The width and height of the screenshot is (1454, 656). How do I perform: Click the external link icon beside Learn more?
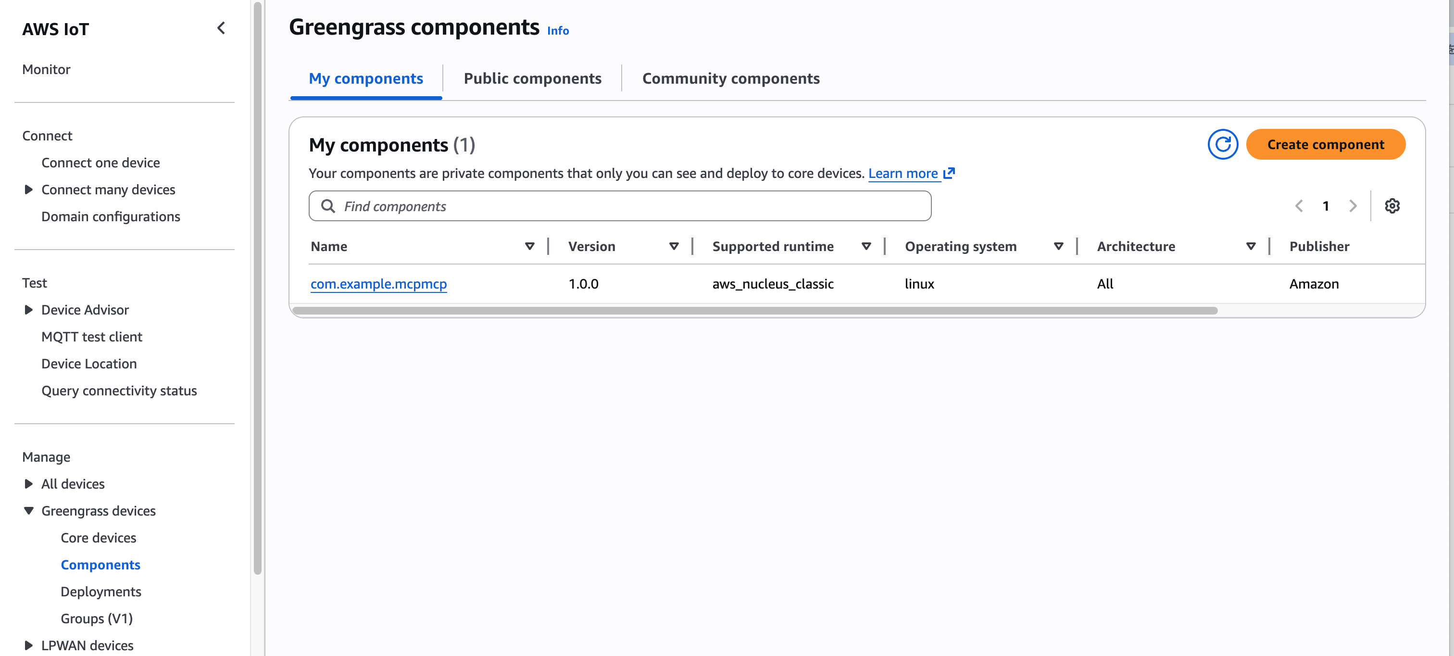(x=950, y=173)
